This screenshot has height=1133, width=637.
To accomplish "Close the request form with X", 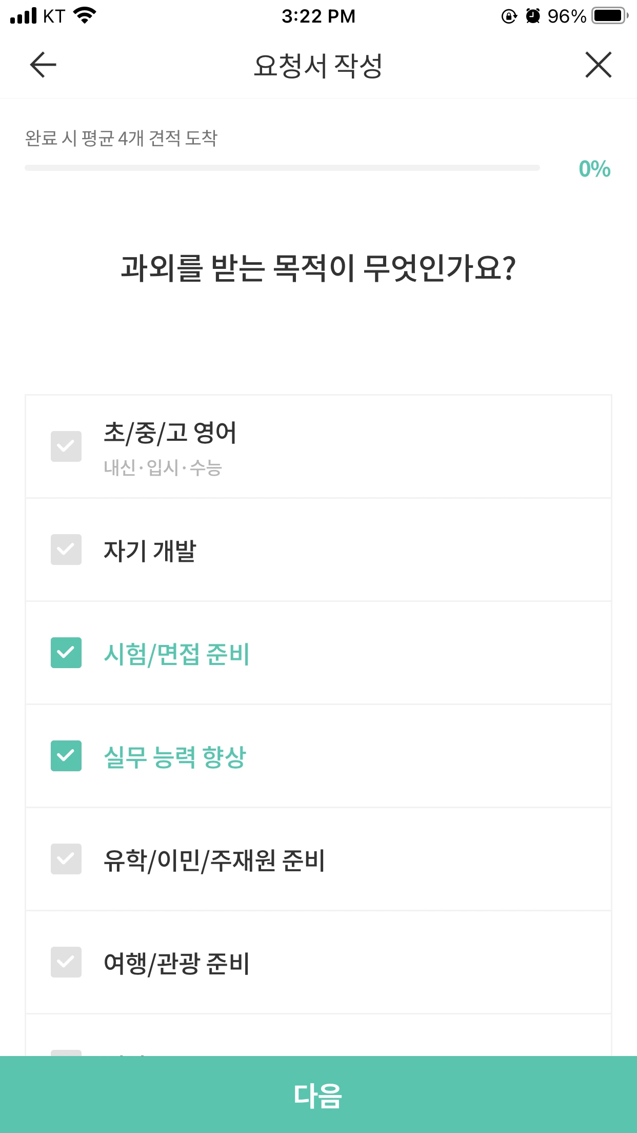I will point(598,65).
